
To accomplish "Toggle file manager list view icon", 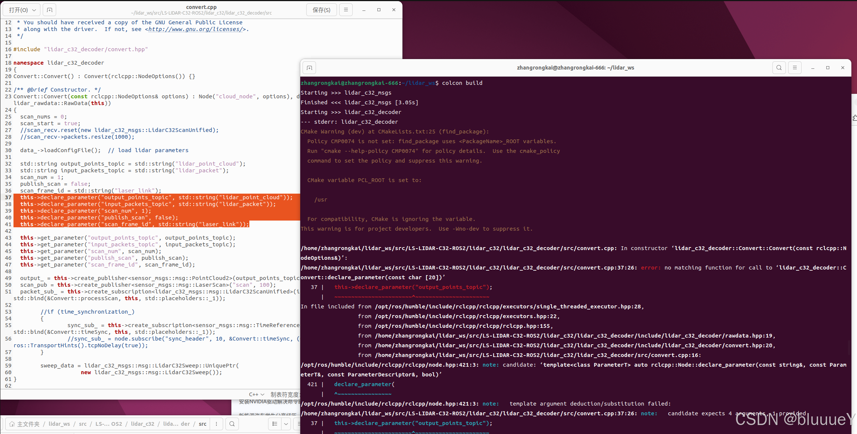I will coord(275,424).
